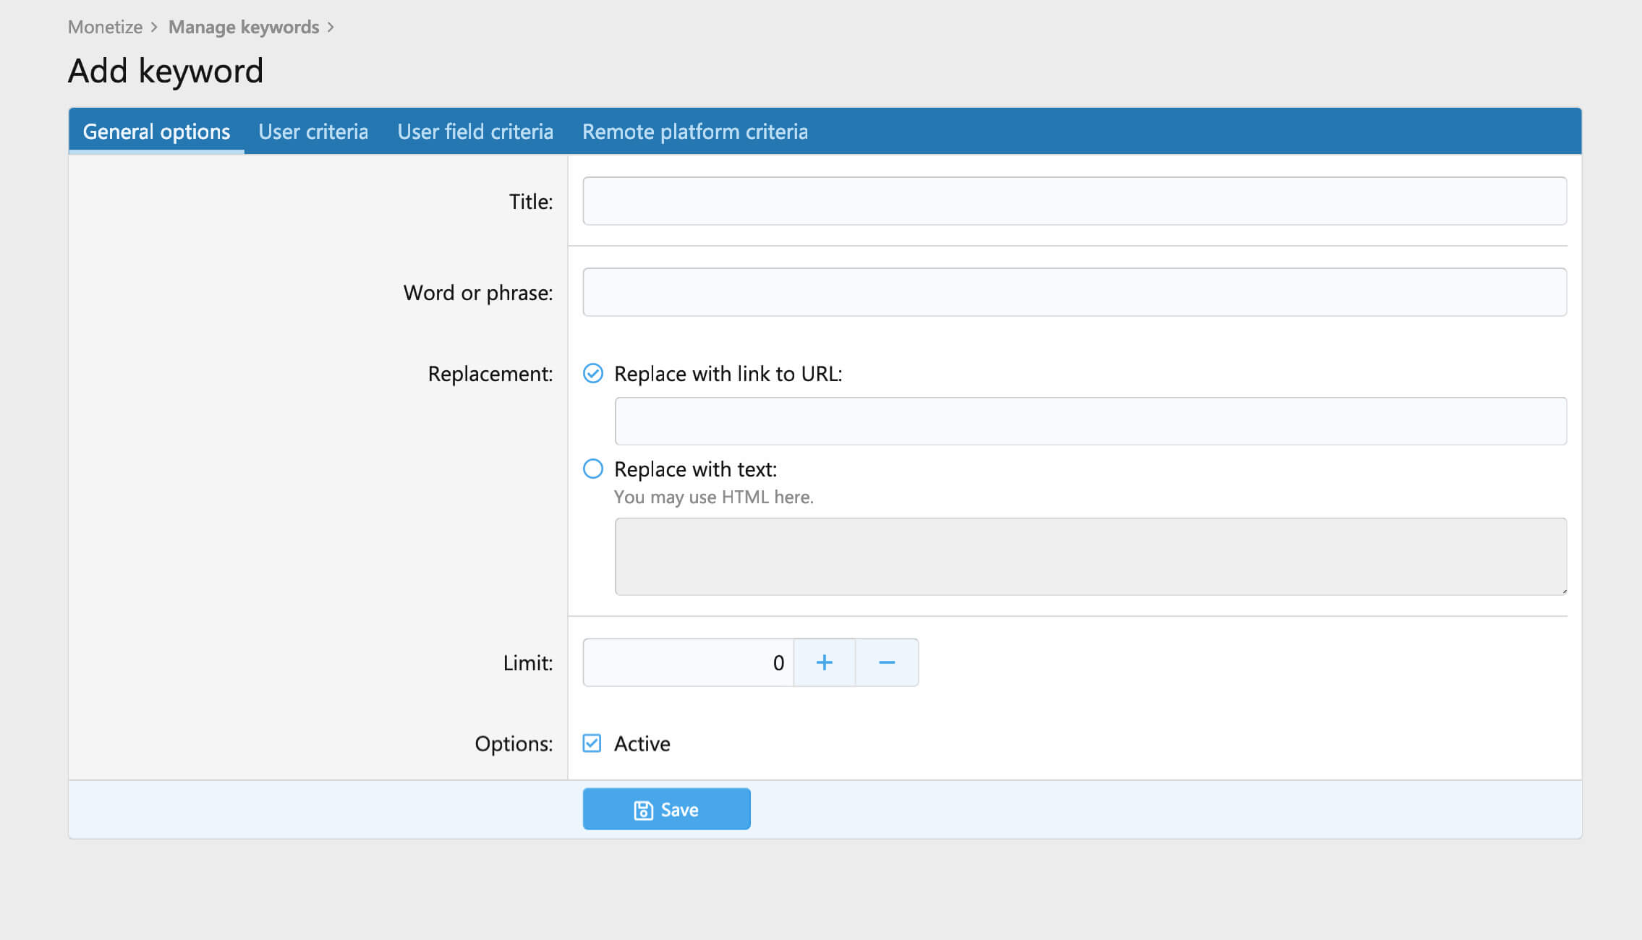Click the Limit number field
The height and width of the screenshot is (940, 1642).
point(688,662)
